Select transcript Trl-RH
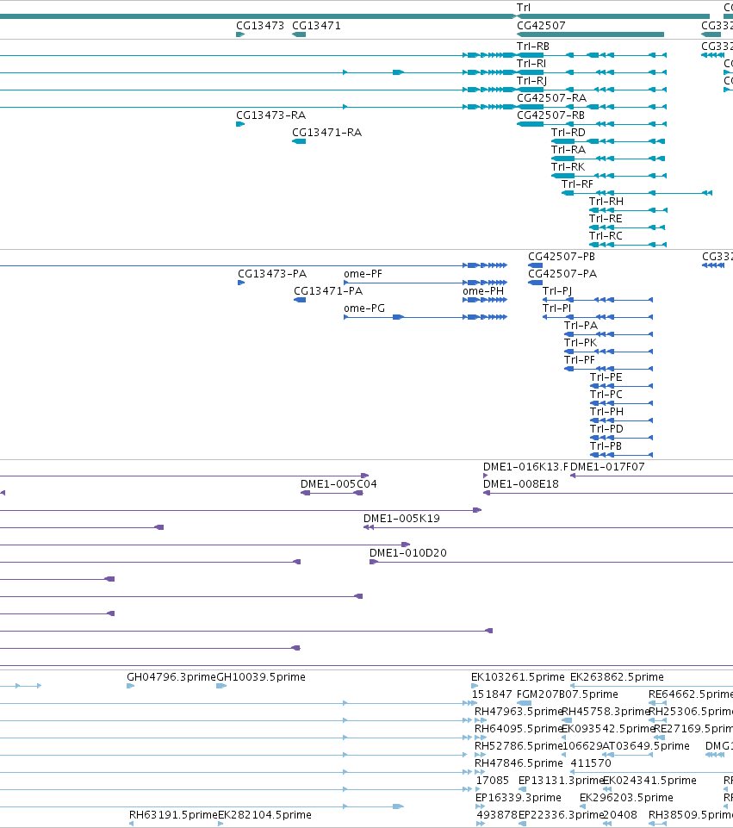 (x=628, y=210)
